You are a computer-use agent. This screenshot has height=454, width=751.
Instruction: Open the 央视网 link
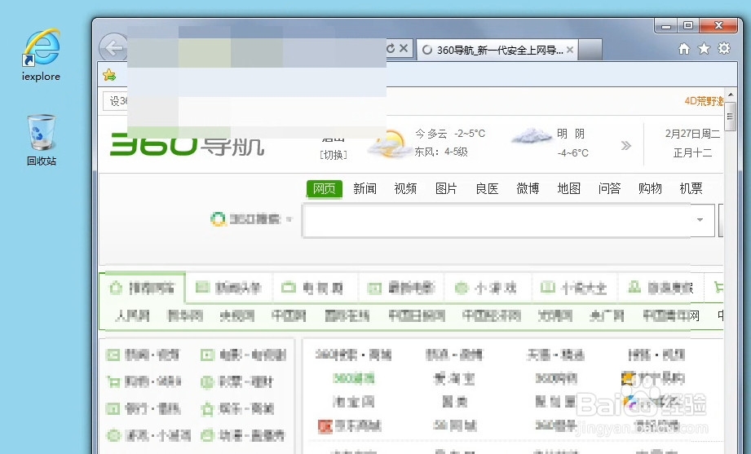(x=236, y=315)
